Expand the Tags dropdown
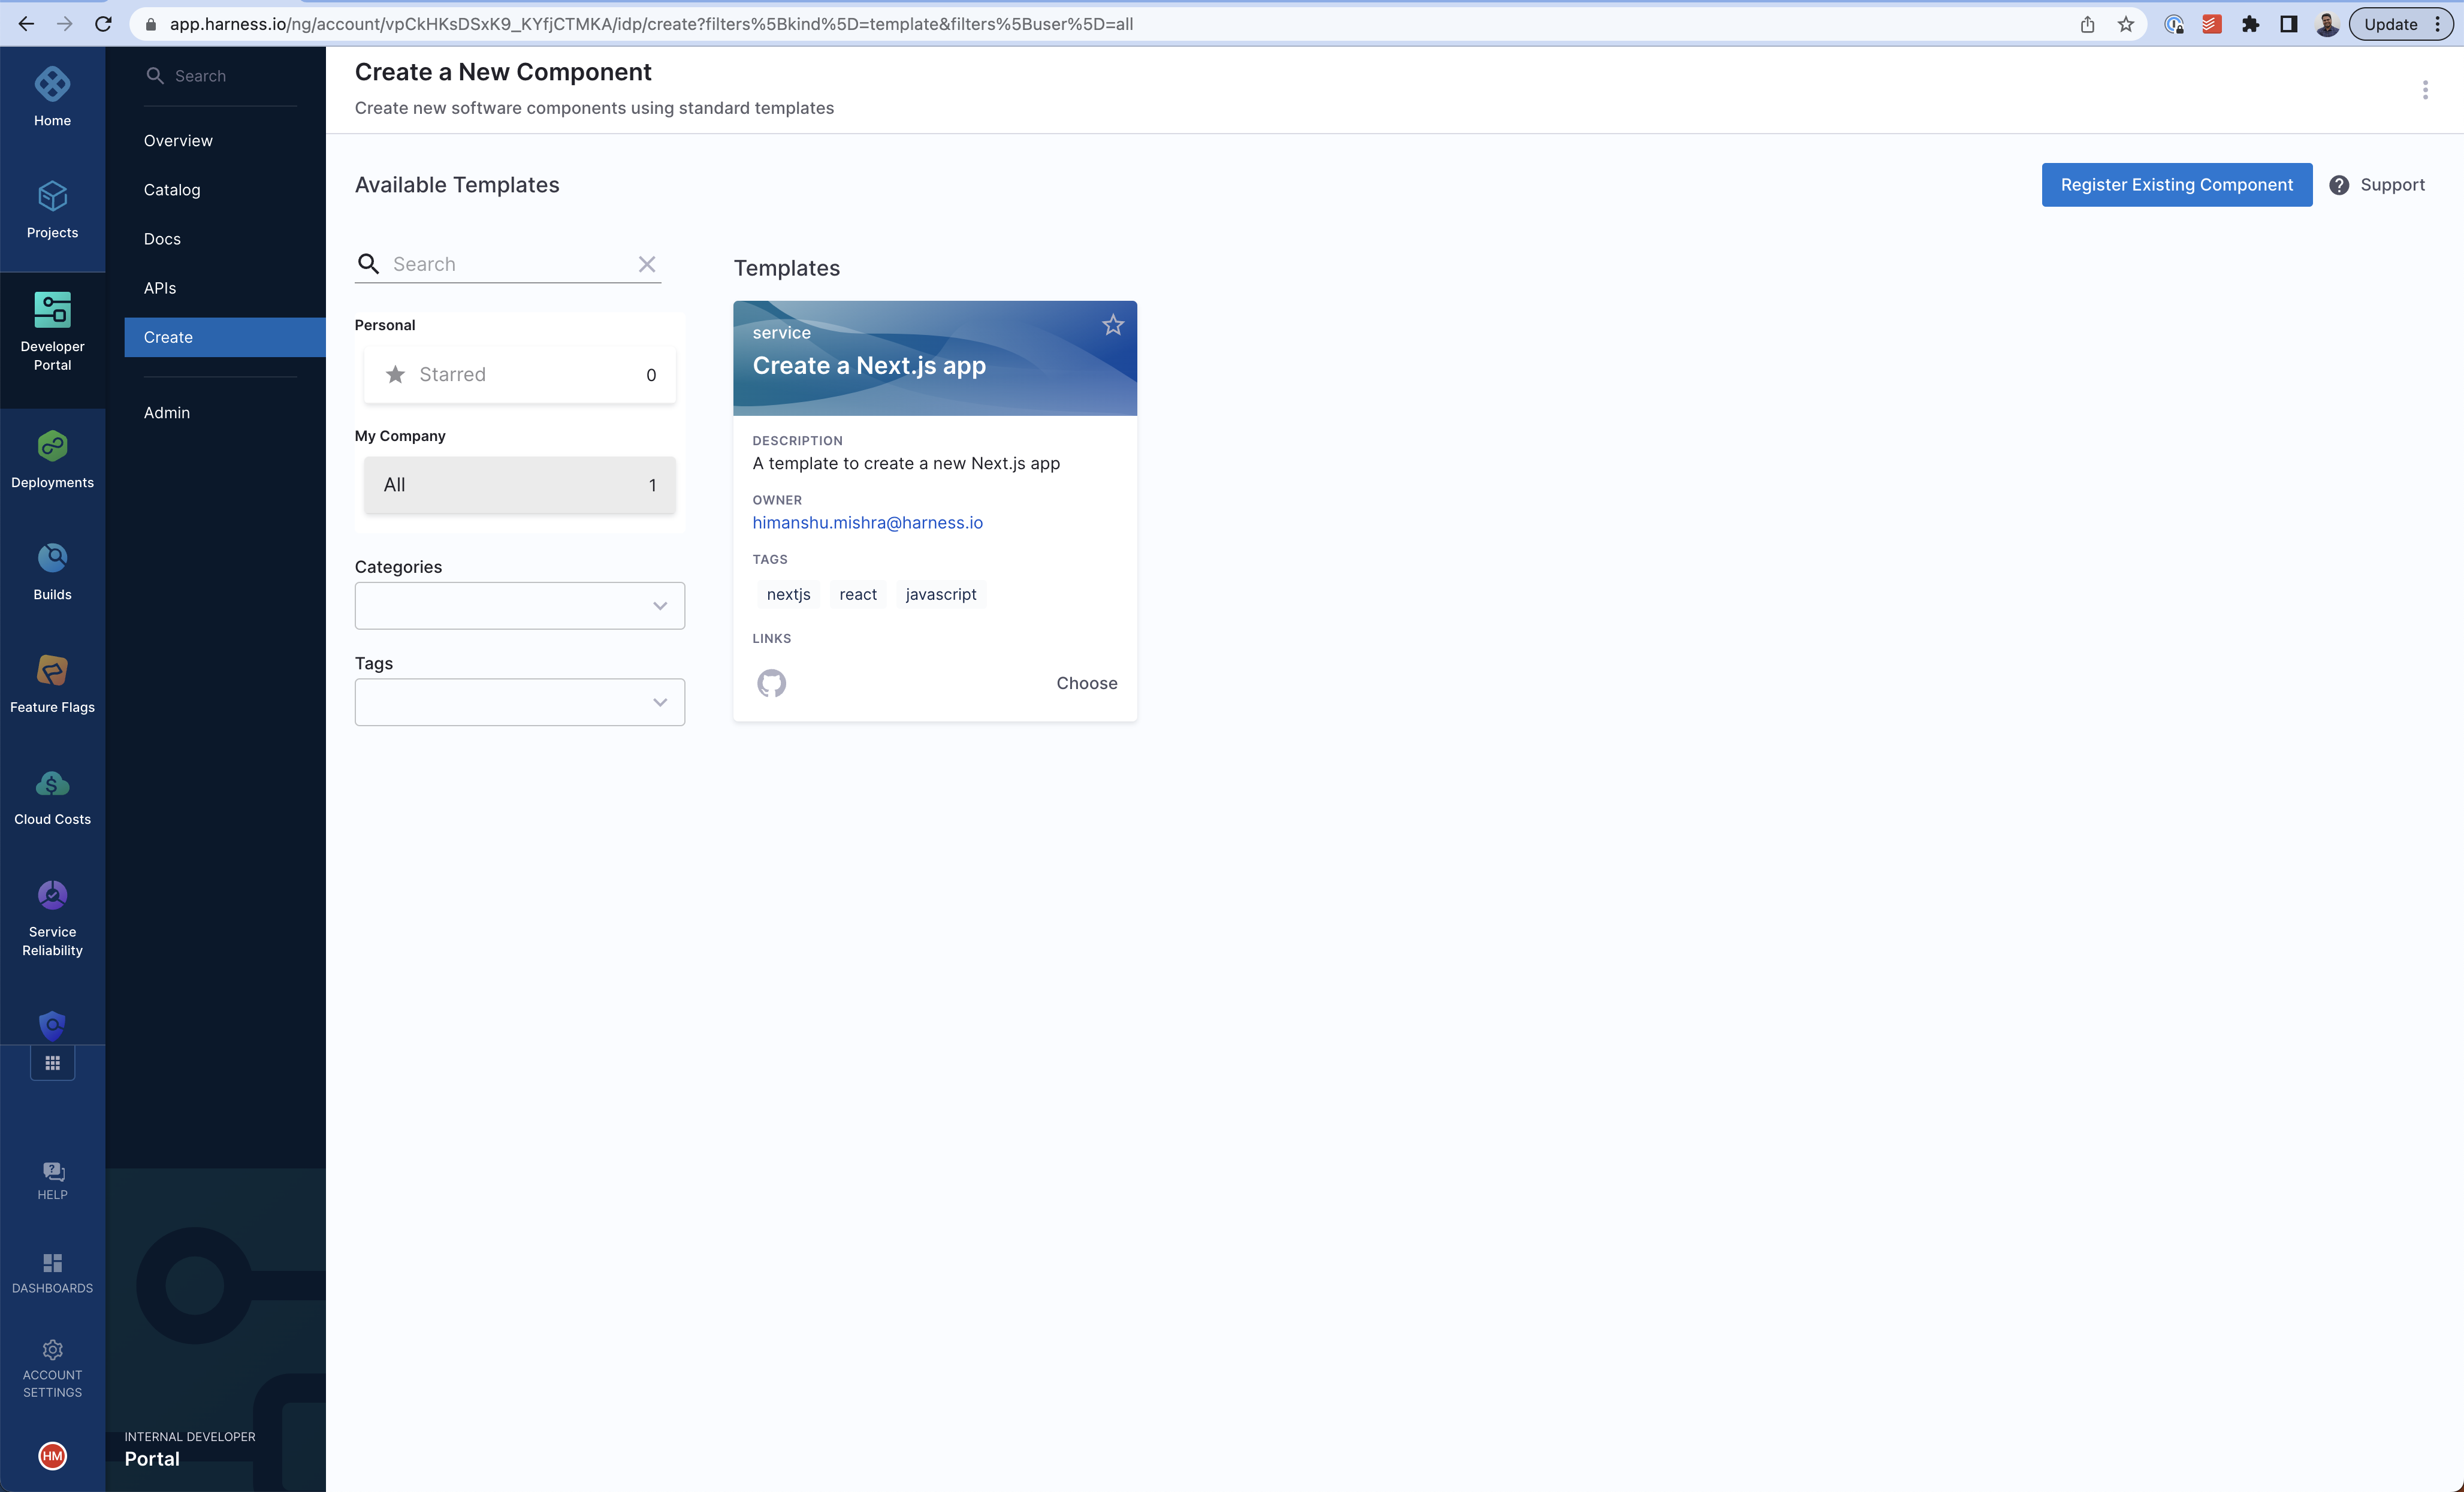The height and width of the screenshot is (1492, 2464). (x=519, y=702)
